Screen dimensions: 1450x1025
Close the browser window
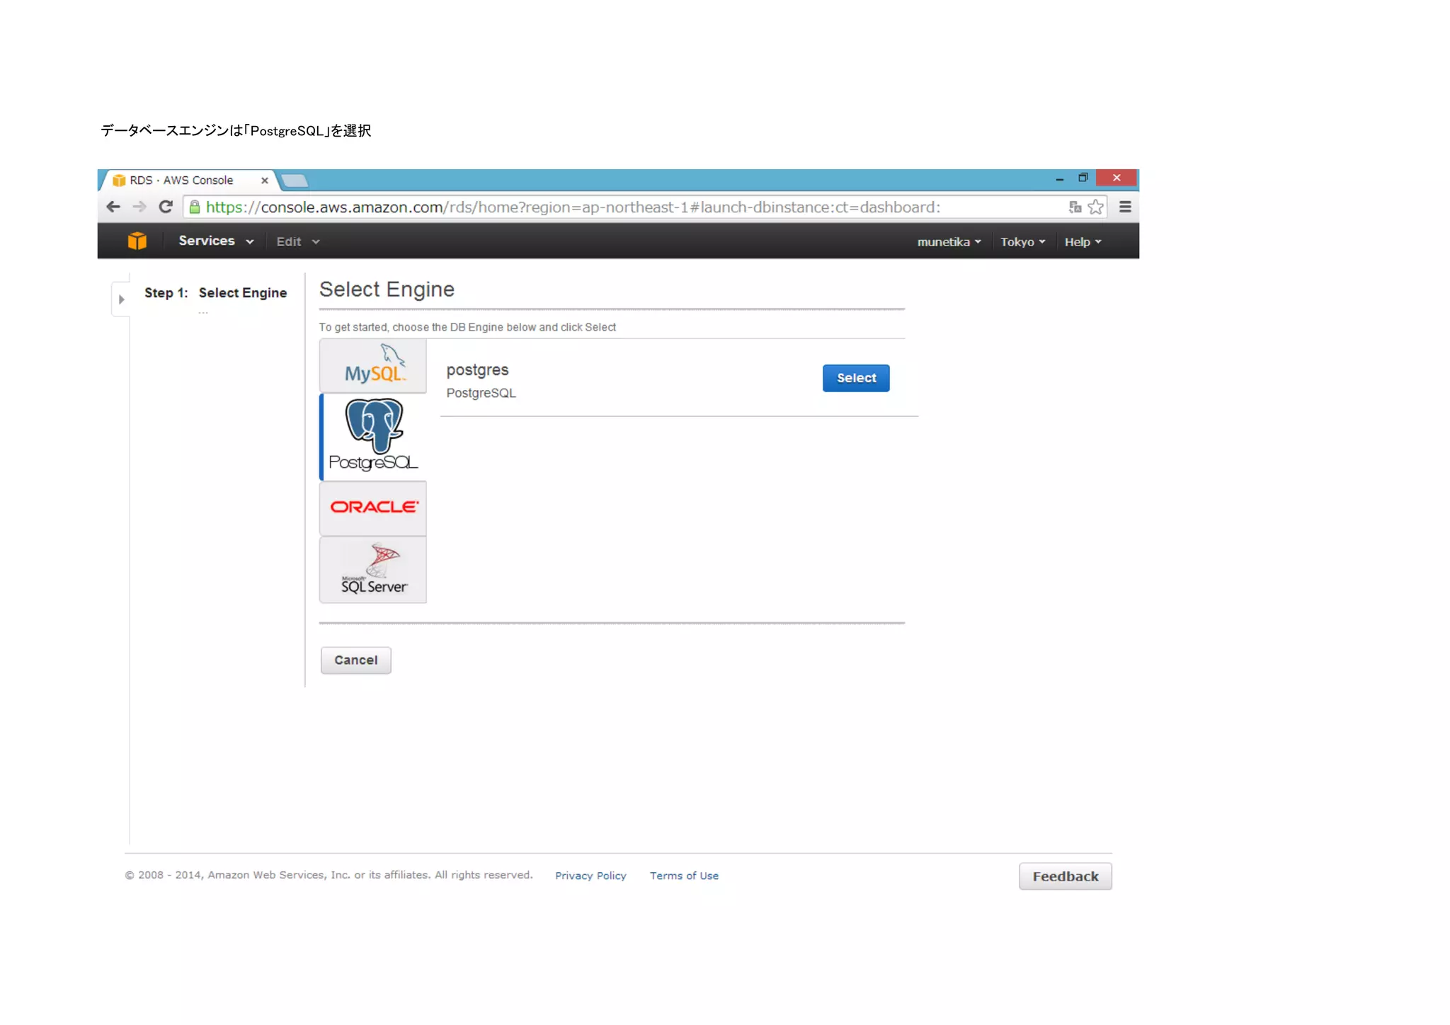1117,178
